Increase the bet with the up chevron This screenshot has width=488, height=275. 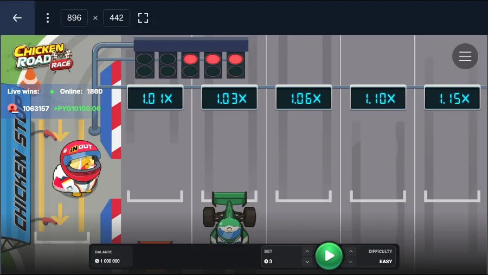(x=307, y=251)
